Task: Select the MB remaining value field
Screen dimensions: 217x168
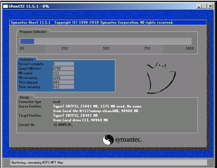Action: click(x=63, y=78)
